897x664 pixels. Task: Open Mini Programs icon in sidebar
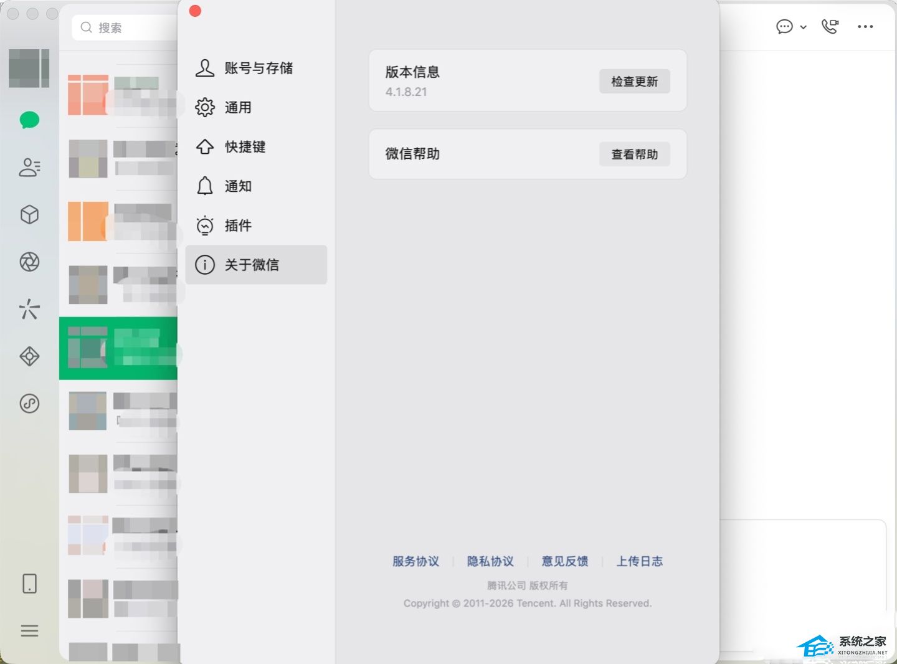[29, 404]
